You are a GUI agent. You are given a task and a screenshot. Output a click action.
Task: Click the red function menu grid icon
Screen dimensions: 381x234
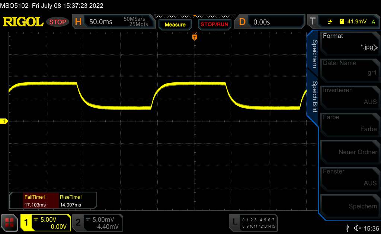click(x=9, y=222)
